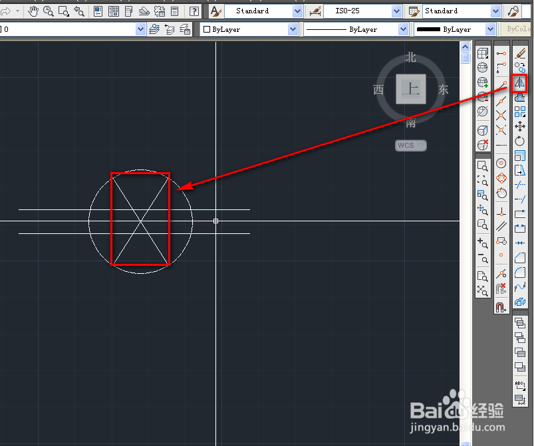Select the Erase tool
The width and height of the screenshot is (534, 446).
point(520,53)
